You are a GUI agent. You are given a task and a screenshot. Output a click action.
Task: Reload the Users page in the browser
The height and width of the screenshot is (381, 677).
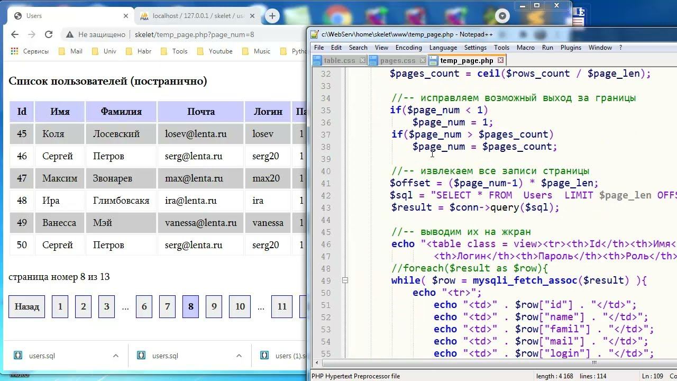pyautogui.click(x=49, y=34)
